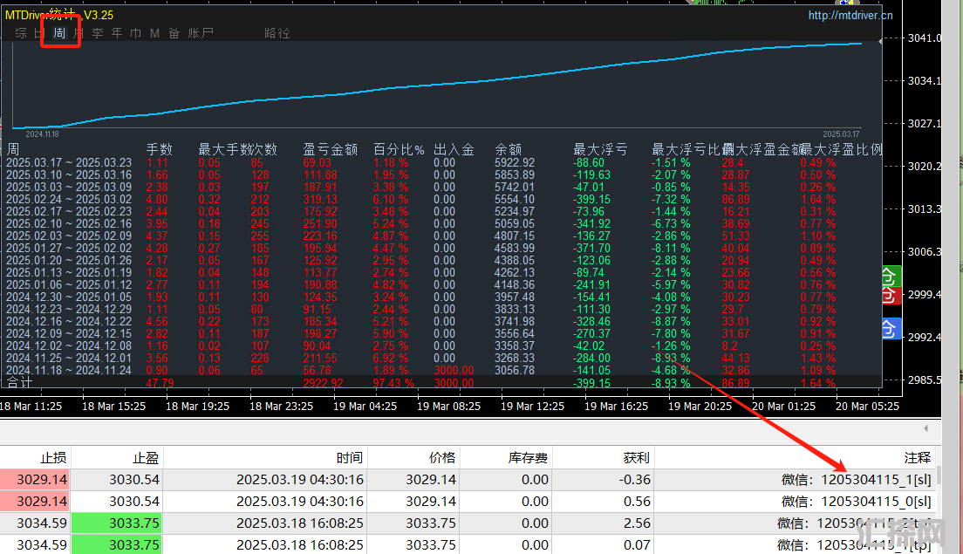Open the mtdriver.cn website link
Viewport: 963px width, 554px height.
tap(850, 15)
